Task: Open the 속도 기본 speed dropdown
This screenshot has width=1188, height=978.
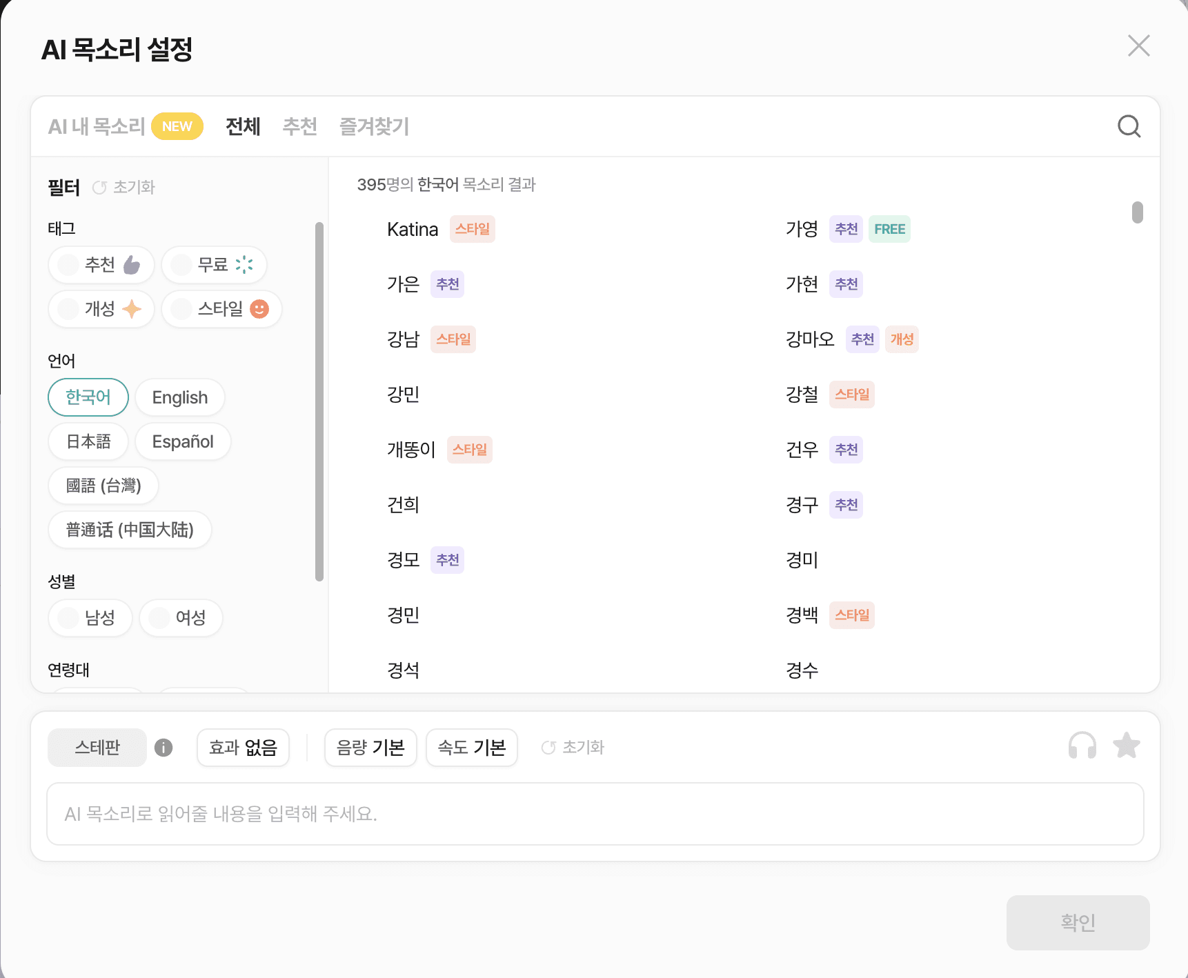Action: pos(472,748)
